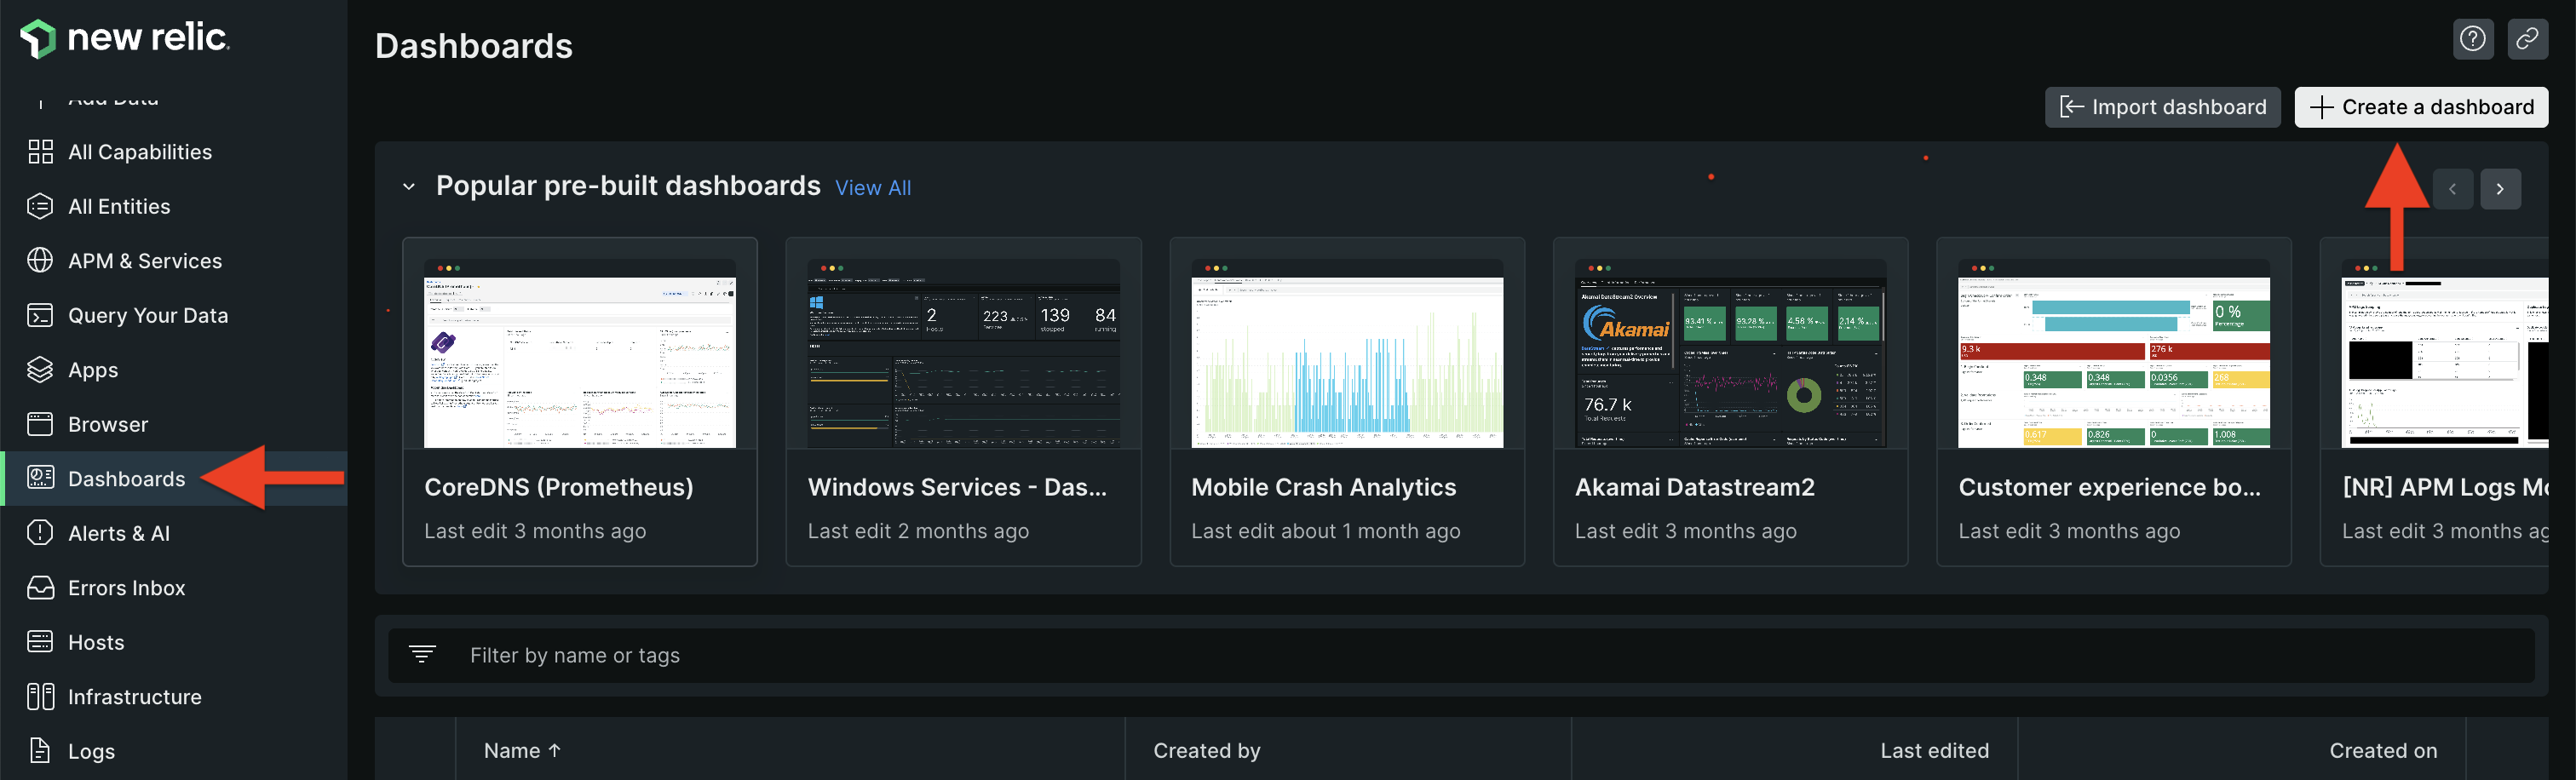The image size is (2576, 780).
Task: Open Logs in the sidebar
Action: (91, 751)
